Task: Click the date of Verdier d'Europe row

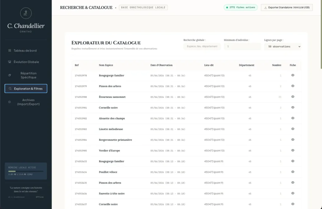Action: click(x=168, y=151)
